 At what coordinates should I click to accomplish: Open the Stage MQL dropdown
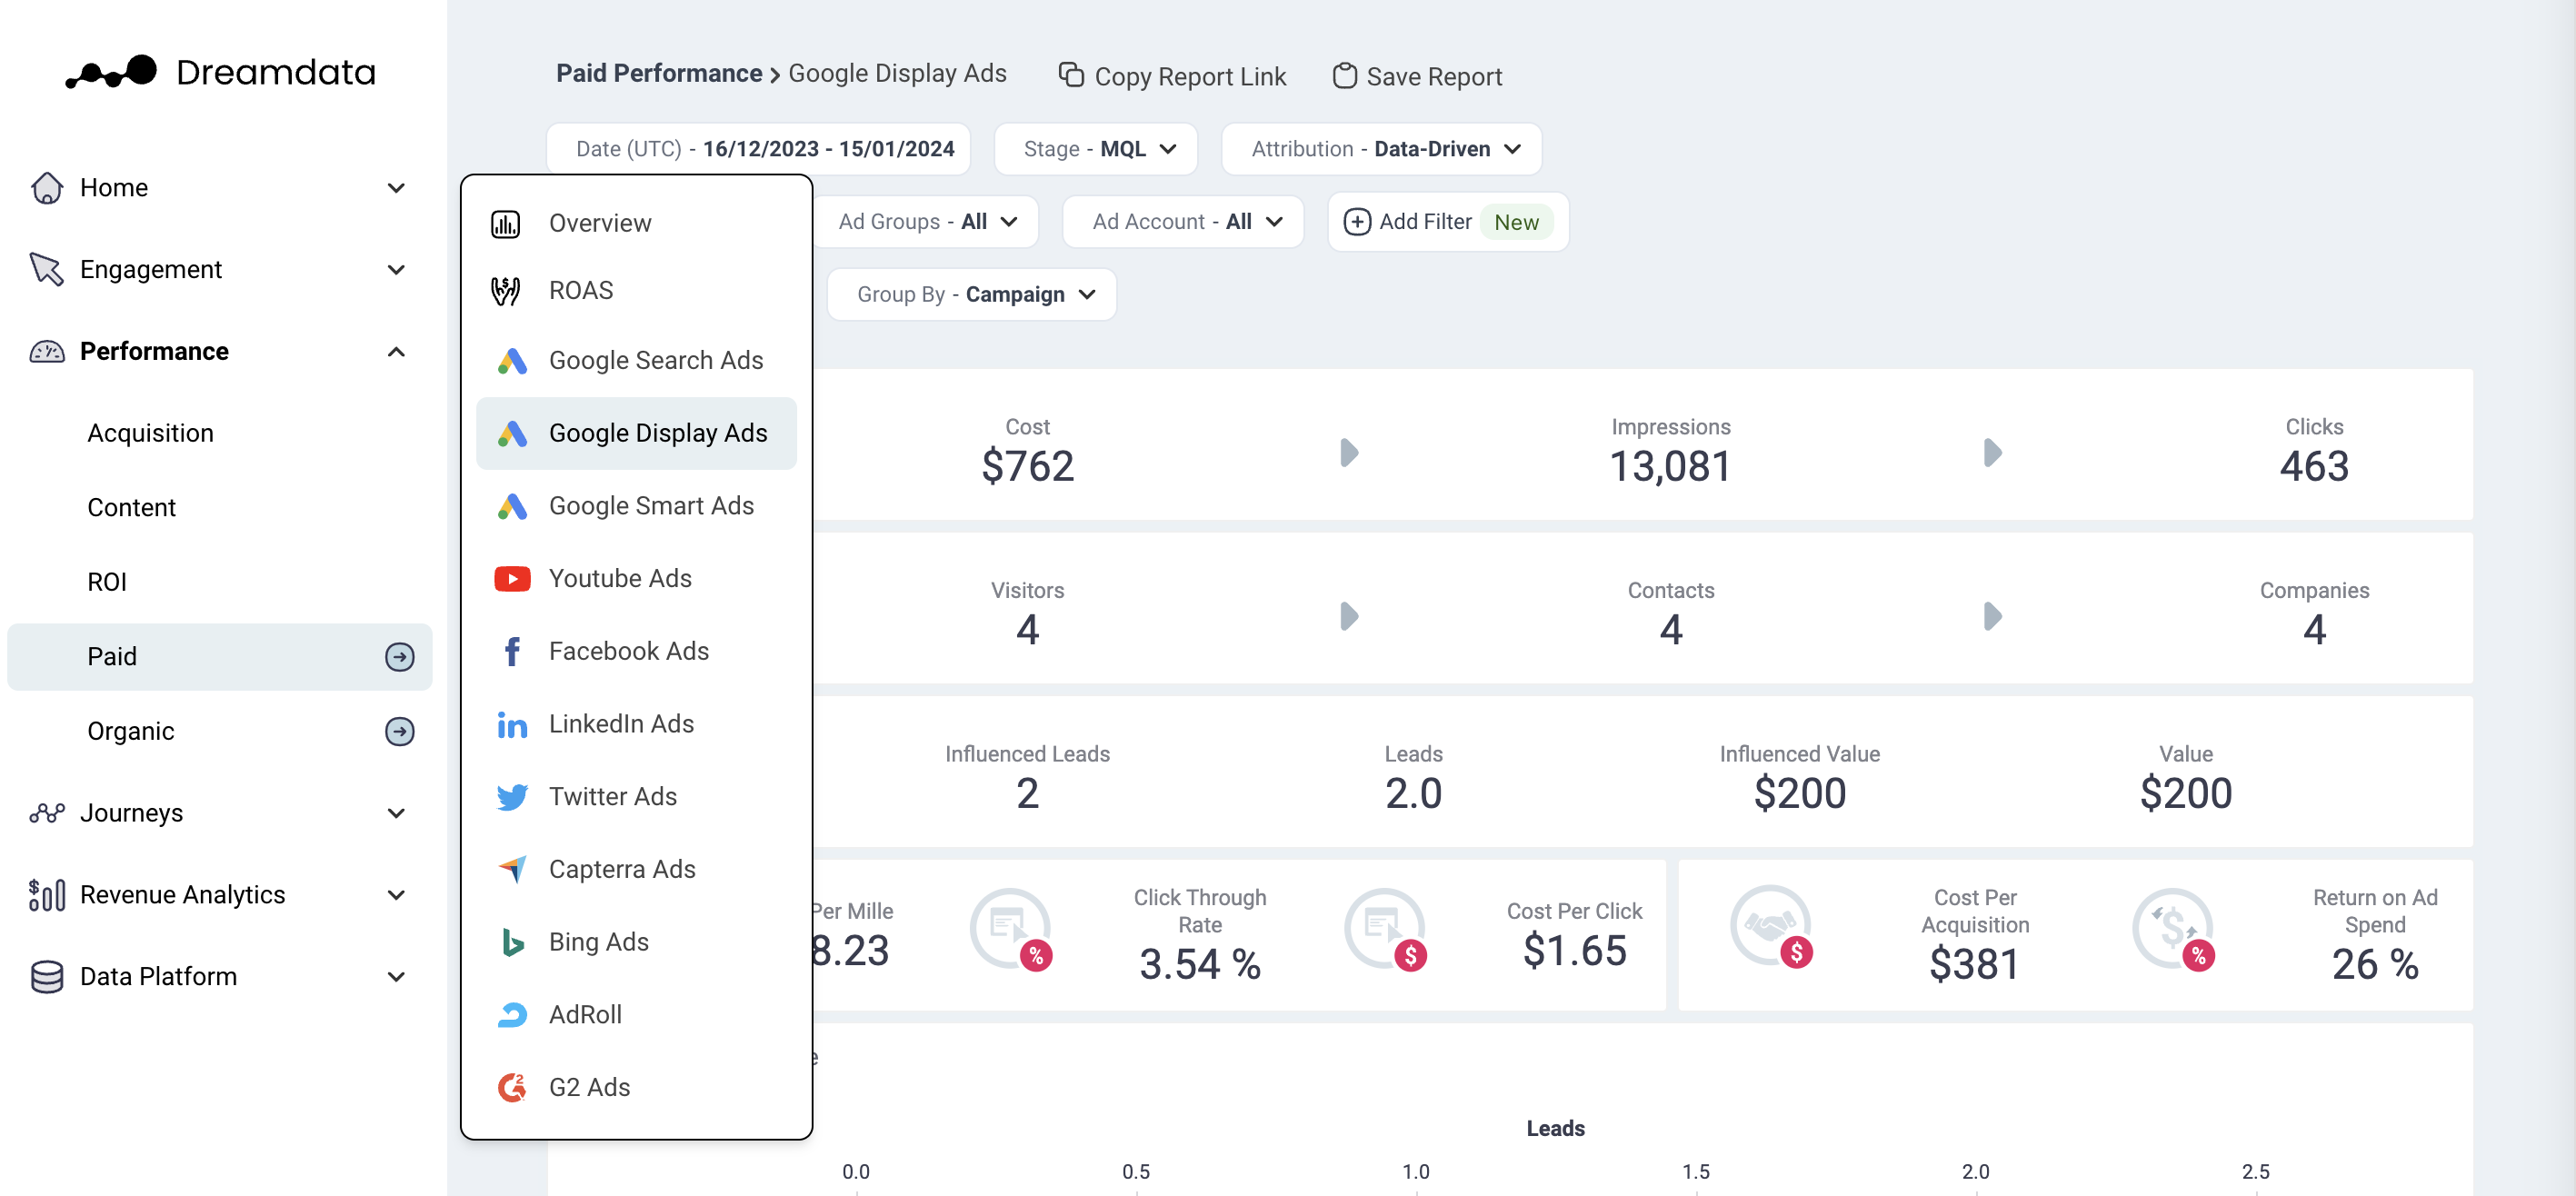(1096, 149)
